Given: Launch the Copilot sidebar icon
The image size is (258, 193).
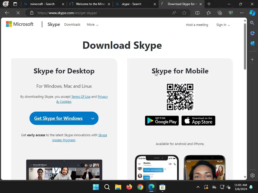Looking at the screenshot, I should (x=252, y=13).
